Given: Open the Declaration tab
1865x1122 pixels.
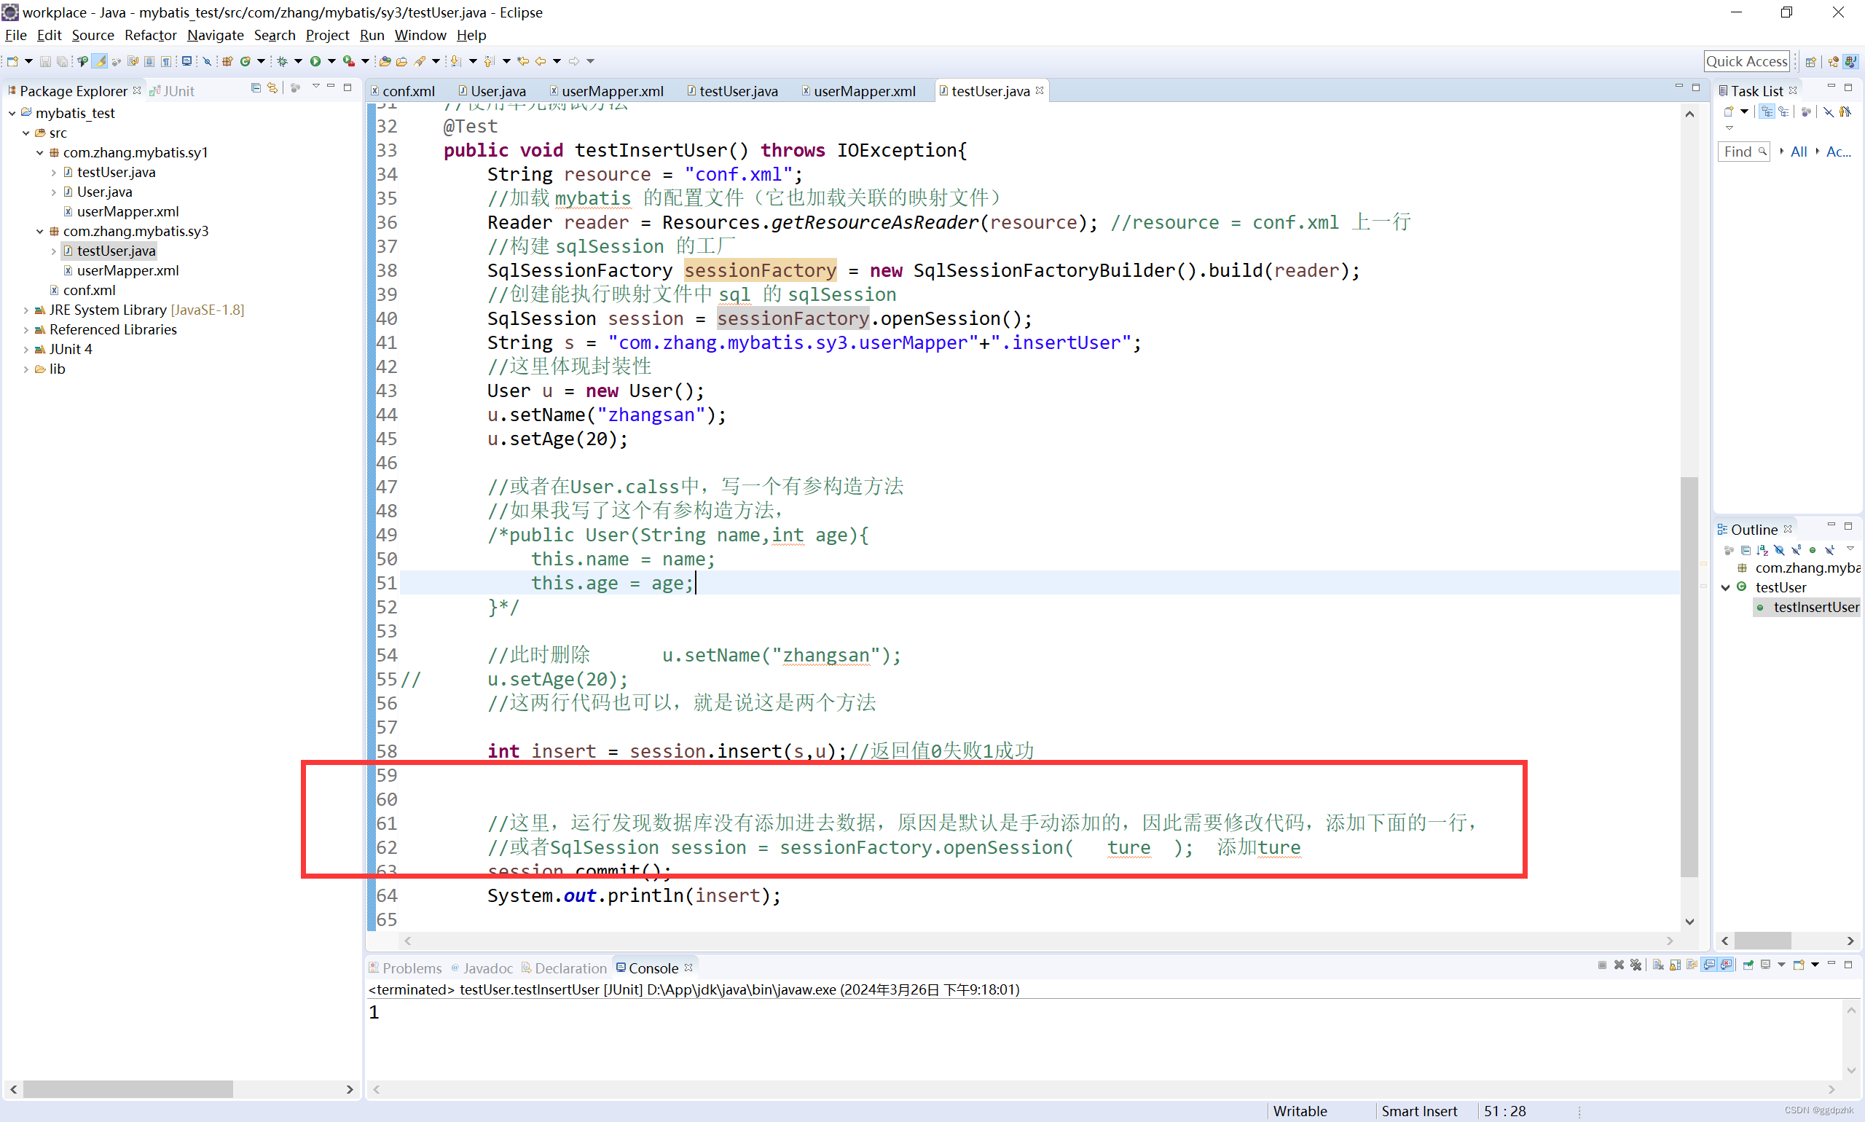Looking at the screenshot, I should (x=564, y=968).
